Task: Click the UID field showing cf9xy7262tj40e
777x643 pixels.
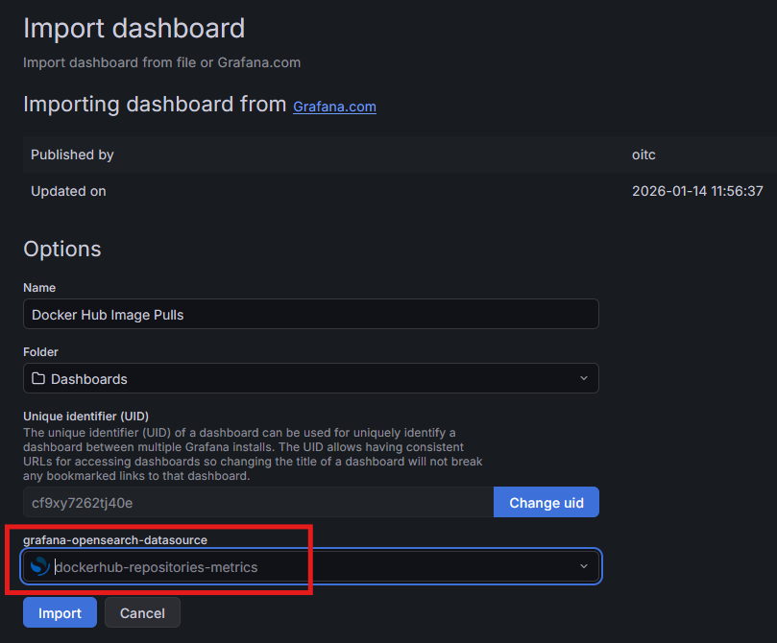Action: 257,503
